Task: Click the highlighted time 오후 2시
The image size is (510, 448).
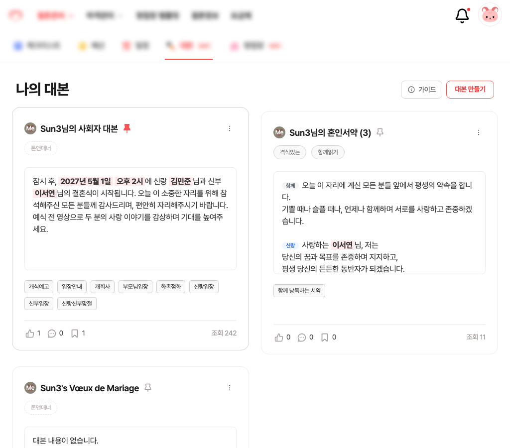Action: pos(129,181)
